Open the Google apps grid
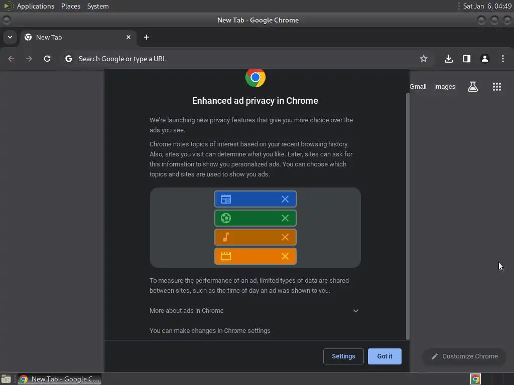Viewport: 514px width, 385px height. coord(496,87)
